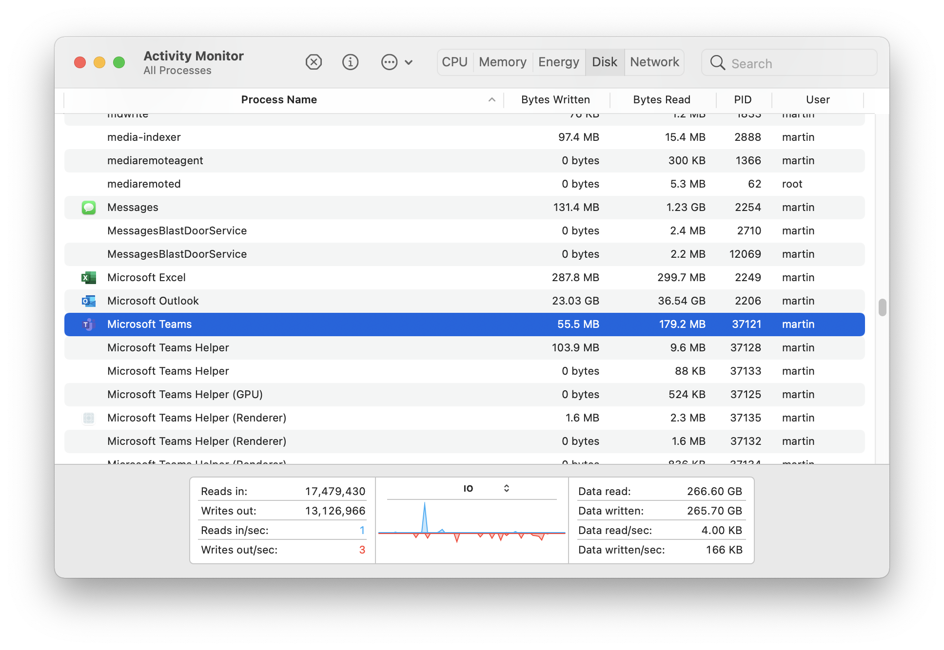Click the Microsoft Outlook icon
The height and width of the screenshot is (650, 944).
(89, 301)
